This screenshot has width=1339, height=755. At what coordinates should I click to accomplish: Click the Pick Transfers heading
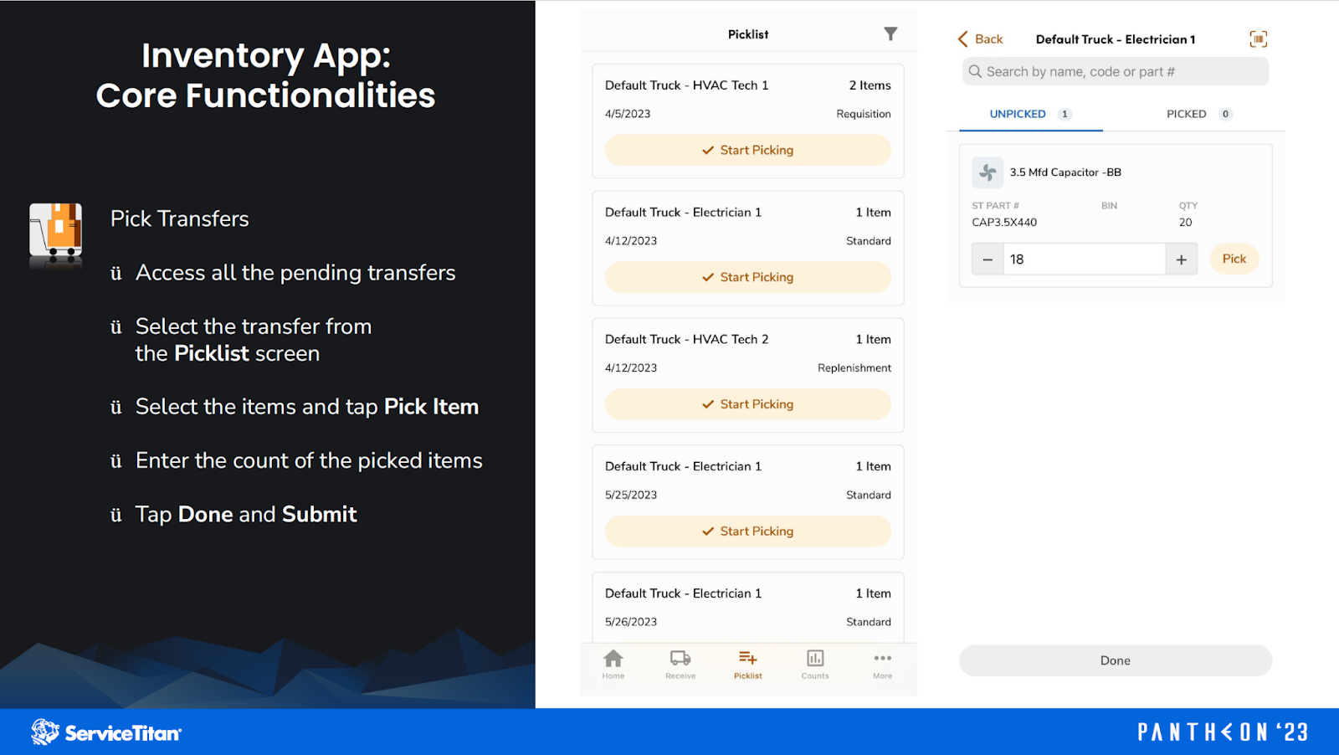pos(180,219)
